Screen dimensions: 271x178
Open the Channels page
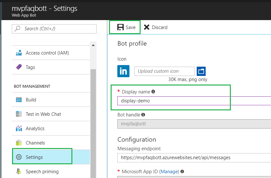[35, 143]
